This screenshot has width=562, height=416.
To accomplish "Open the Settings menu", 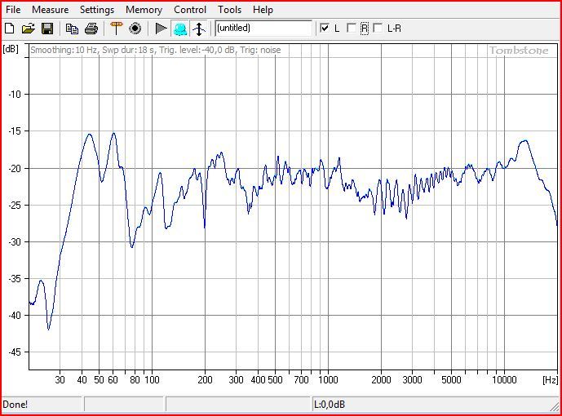I will (x=97, y=10).
